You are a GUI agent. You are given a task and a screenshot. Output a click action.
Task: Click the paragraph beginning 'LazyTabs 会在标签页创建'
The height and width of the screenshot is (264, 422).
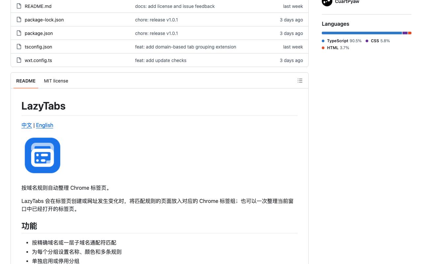[x=158, y=205]
